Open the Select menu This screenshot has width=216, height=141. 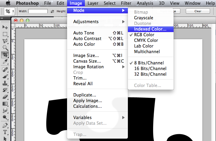110,3
